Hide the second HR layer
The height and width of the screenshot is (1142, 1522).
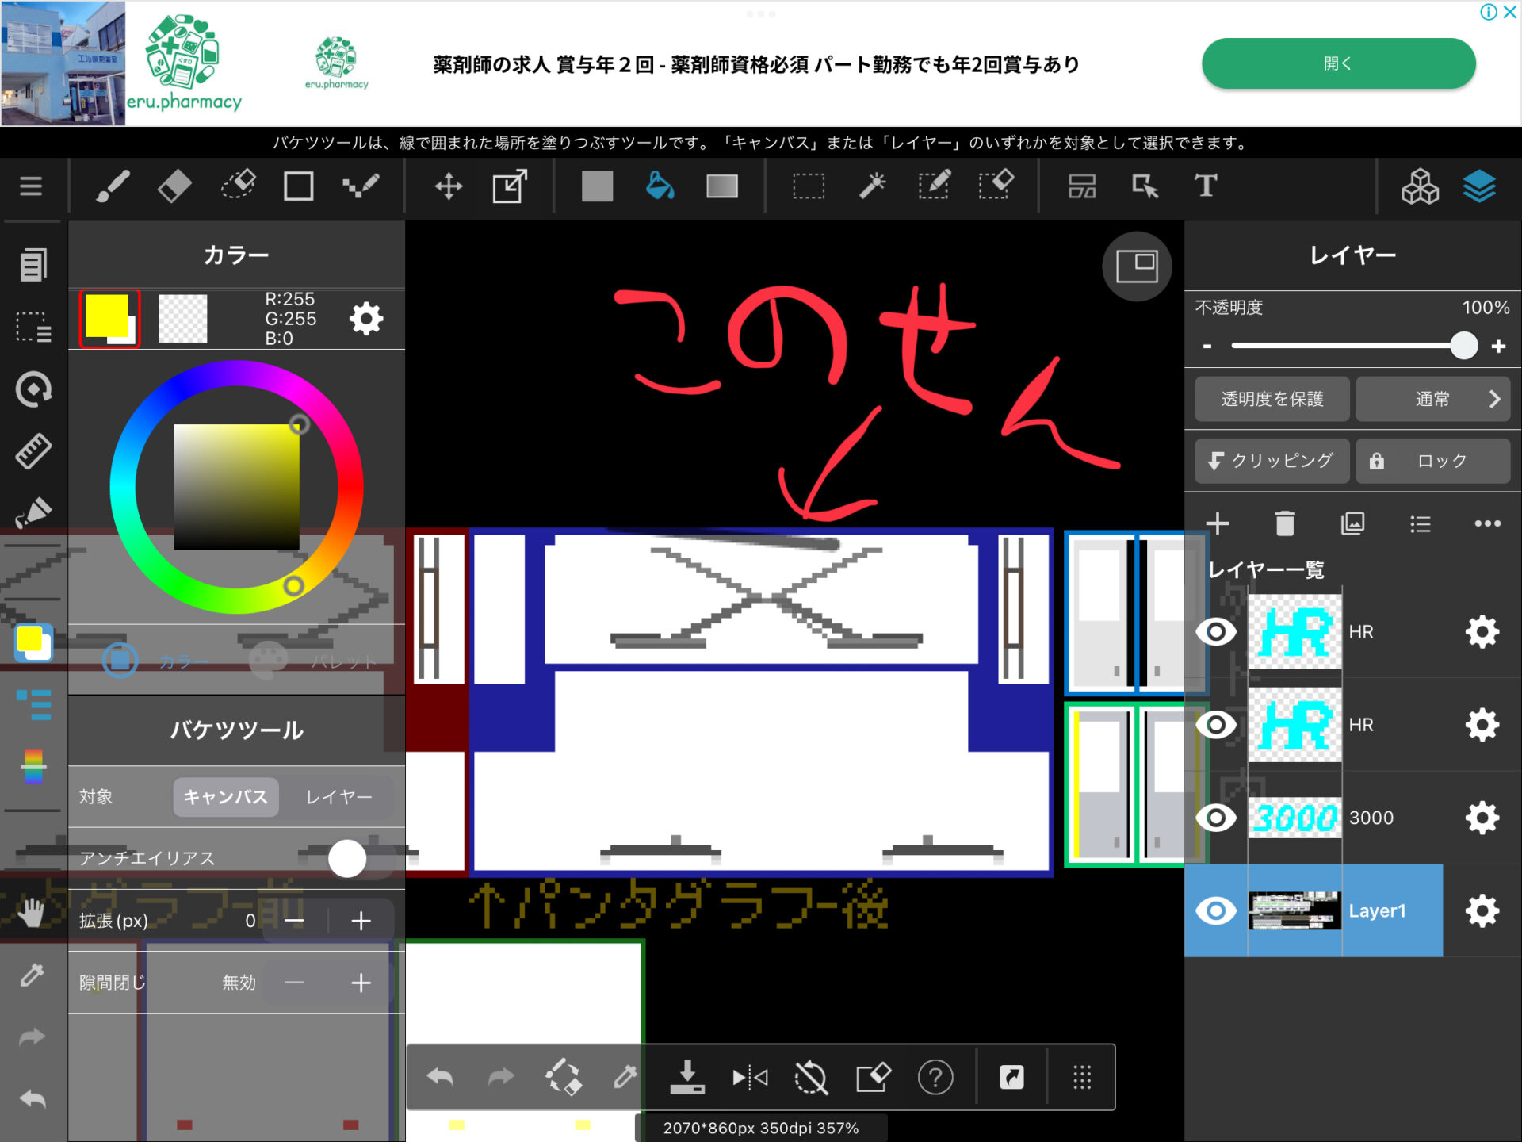[x=1216, y=725]
